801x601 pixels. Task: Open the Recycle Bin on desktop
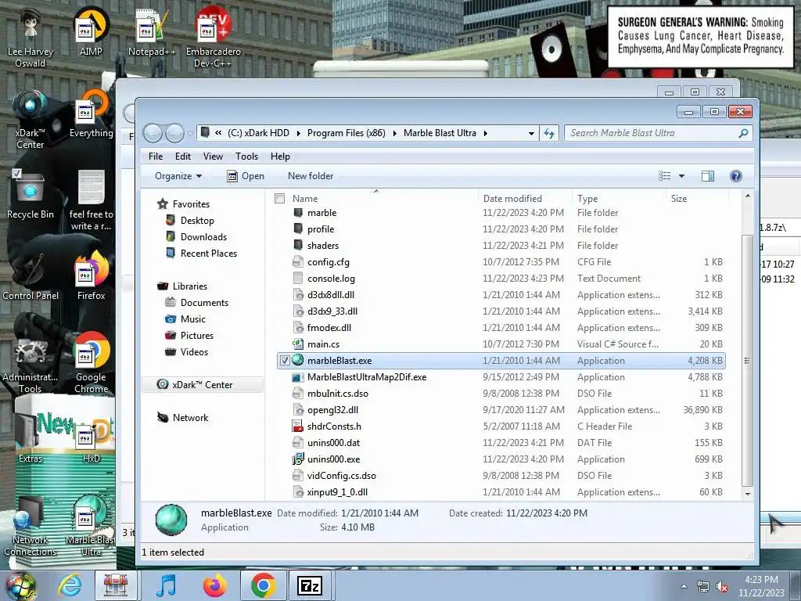(x=31, y=194)
